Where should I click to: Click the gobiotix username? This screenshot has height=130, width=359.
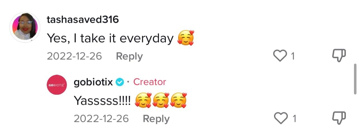[x=93, y=82]
